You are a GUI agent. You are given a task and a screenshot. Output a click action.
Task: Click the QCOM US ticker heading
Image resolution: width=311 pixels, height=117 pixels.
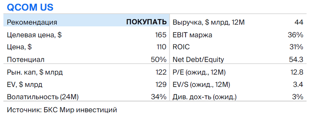tap(30, 8)
